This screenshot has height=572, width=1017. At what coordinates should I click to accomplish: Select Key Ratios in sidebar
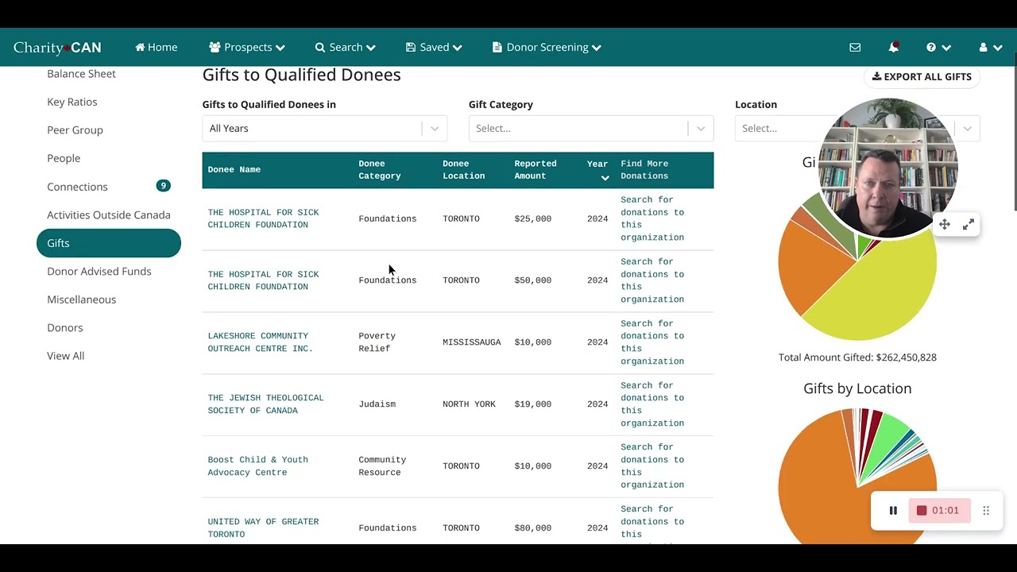point(72,102)
